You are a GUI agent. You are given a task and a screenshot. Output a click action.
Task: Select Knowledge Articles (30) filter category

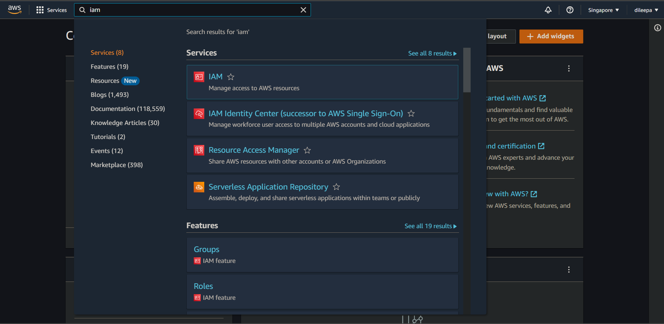(125, 123)
